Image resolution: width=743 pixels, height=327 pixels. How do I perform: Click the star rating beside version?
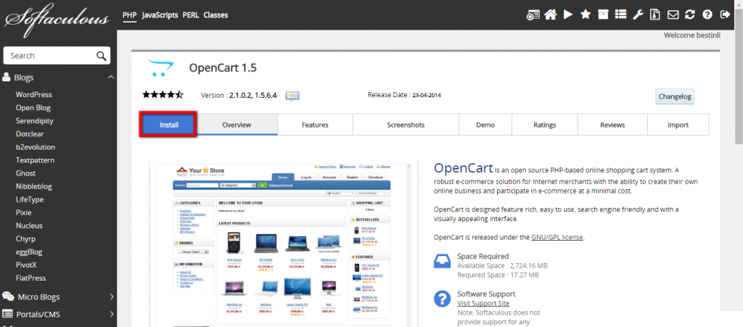[163, 95]
